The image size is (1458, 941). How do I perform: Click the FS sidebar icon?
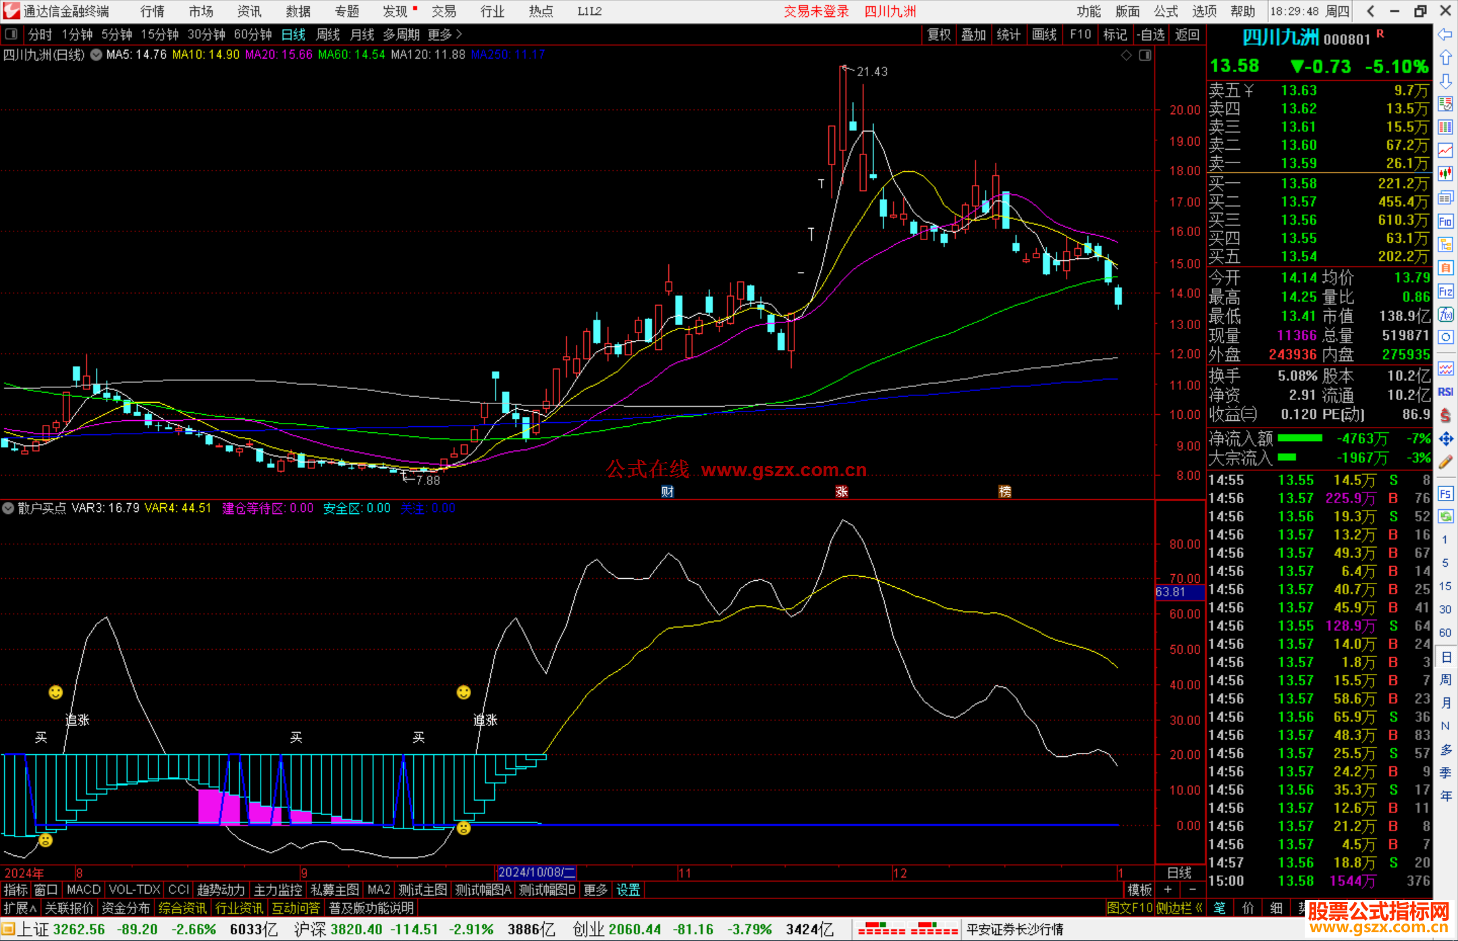1445,493
